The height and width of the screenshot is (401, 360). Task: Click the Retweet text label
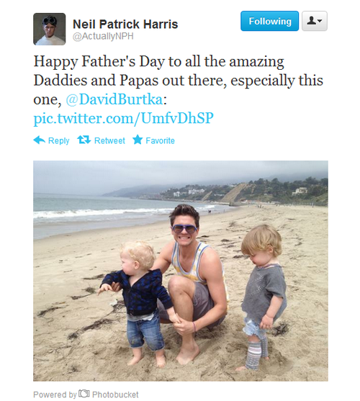[x=109, y=140]
